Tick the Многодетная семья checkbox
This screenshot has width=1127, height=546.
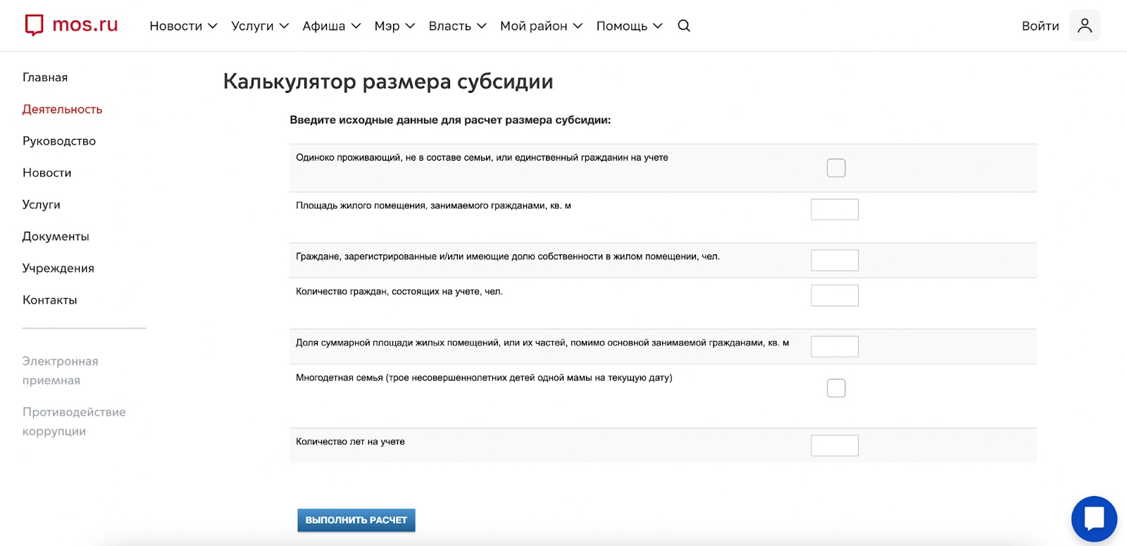[836, 388]
